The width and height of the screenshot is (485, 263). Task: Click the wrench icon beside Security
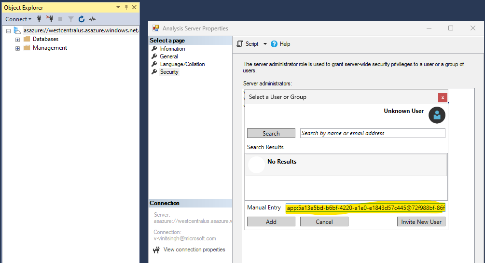(154, 72)
